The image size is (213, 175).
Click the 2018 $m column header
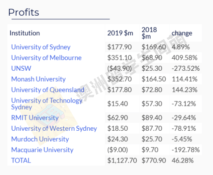click(x=149, y=33)
